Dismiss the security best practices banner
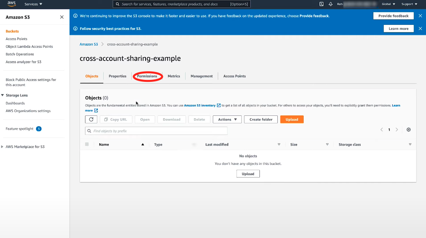 (420, 28)
